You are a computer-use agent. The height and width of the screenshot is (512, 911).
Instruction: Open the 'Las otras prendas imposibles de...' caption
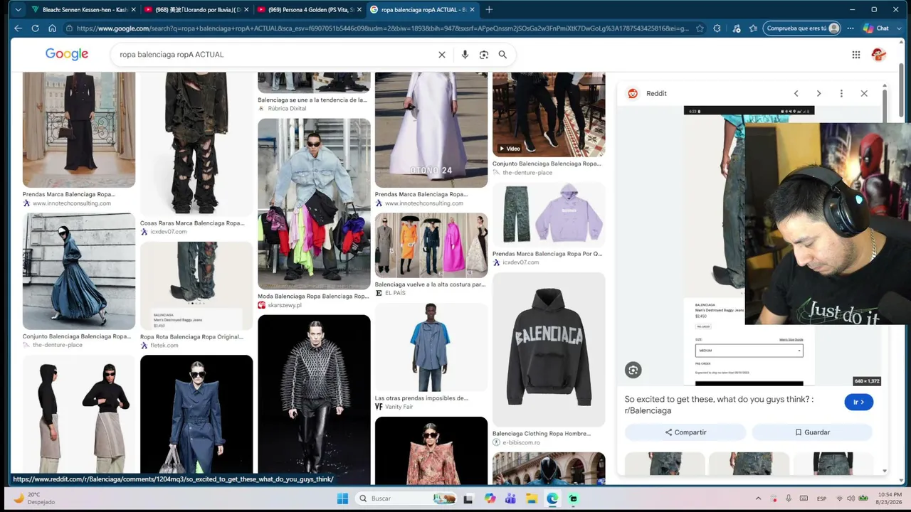[421, 398]
